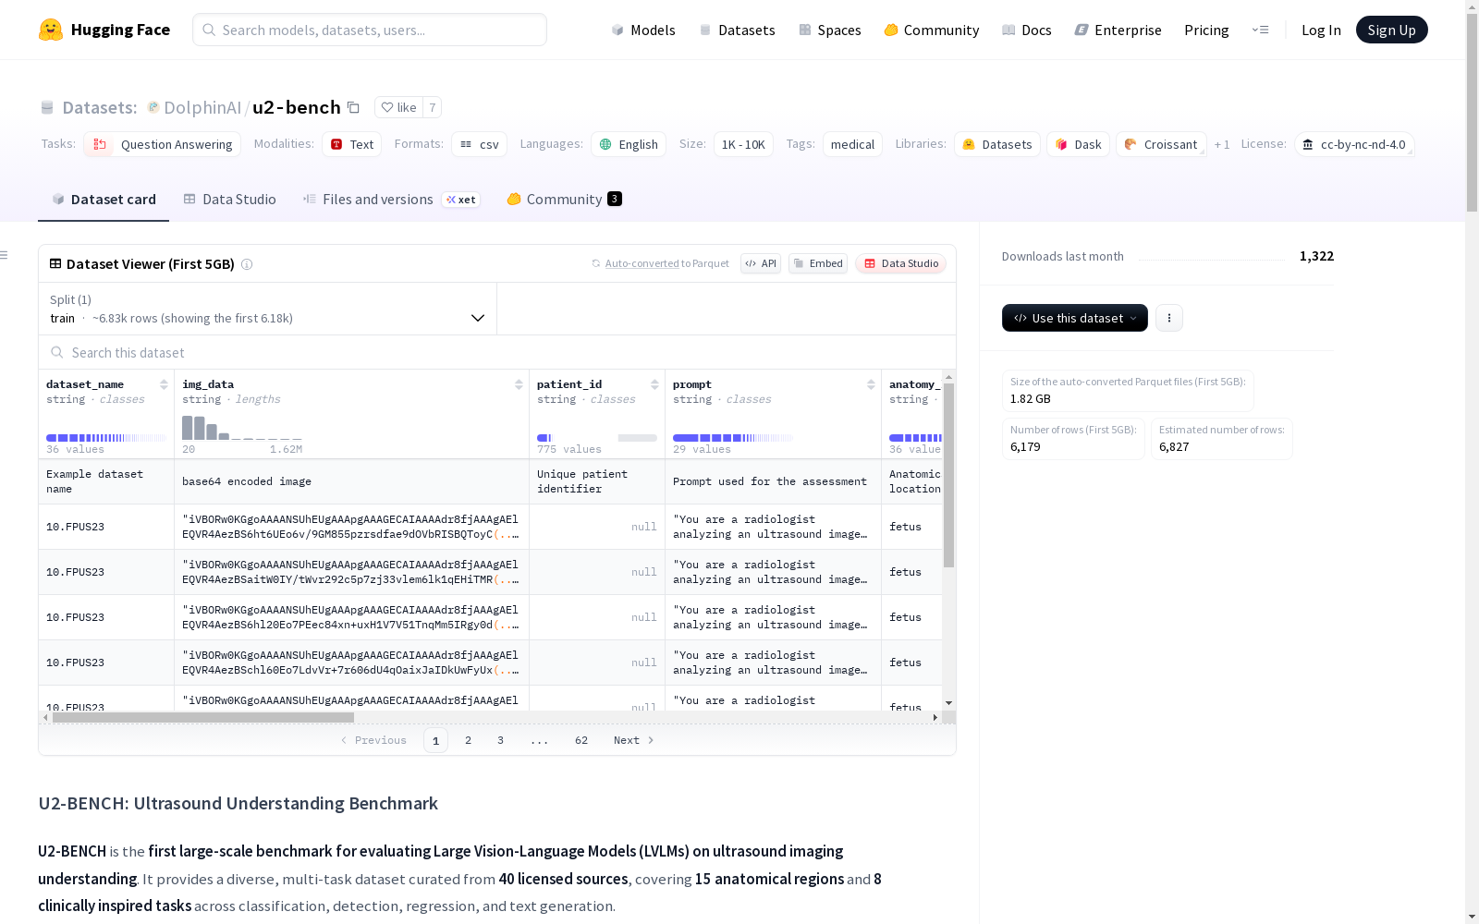The width and height of the screenshot is (1479, 924).
Task: Sort by the img_data column arrows
Action: click(x=519, y=384)
